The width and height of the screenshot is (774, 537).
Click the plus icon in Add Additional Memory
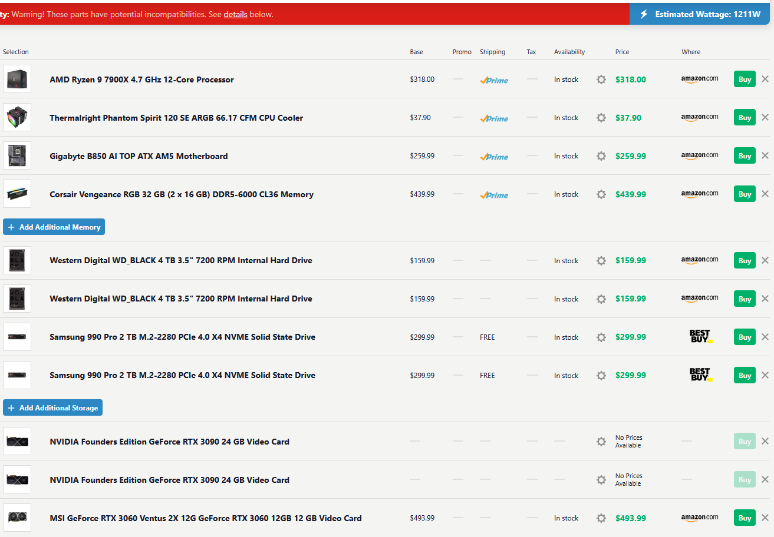click(11, 227)
